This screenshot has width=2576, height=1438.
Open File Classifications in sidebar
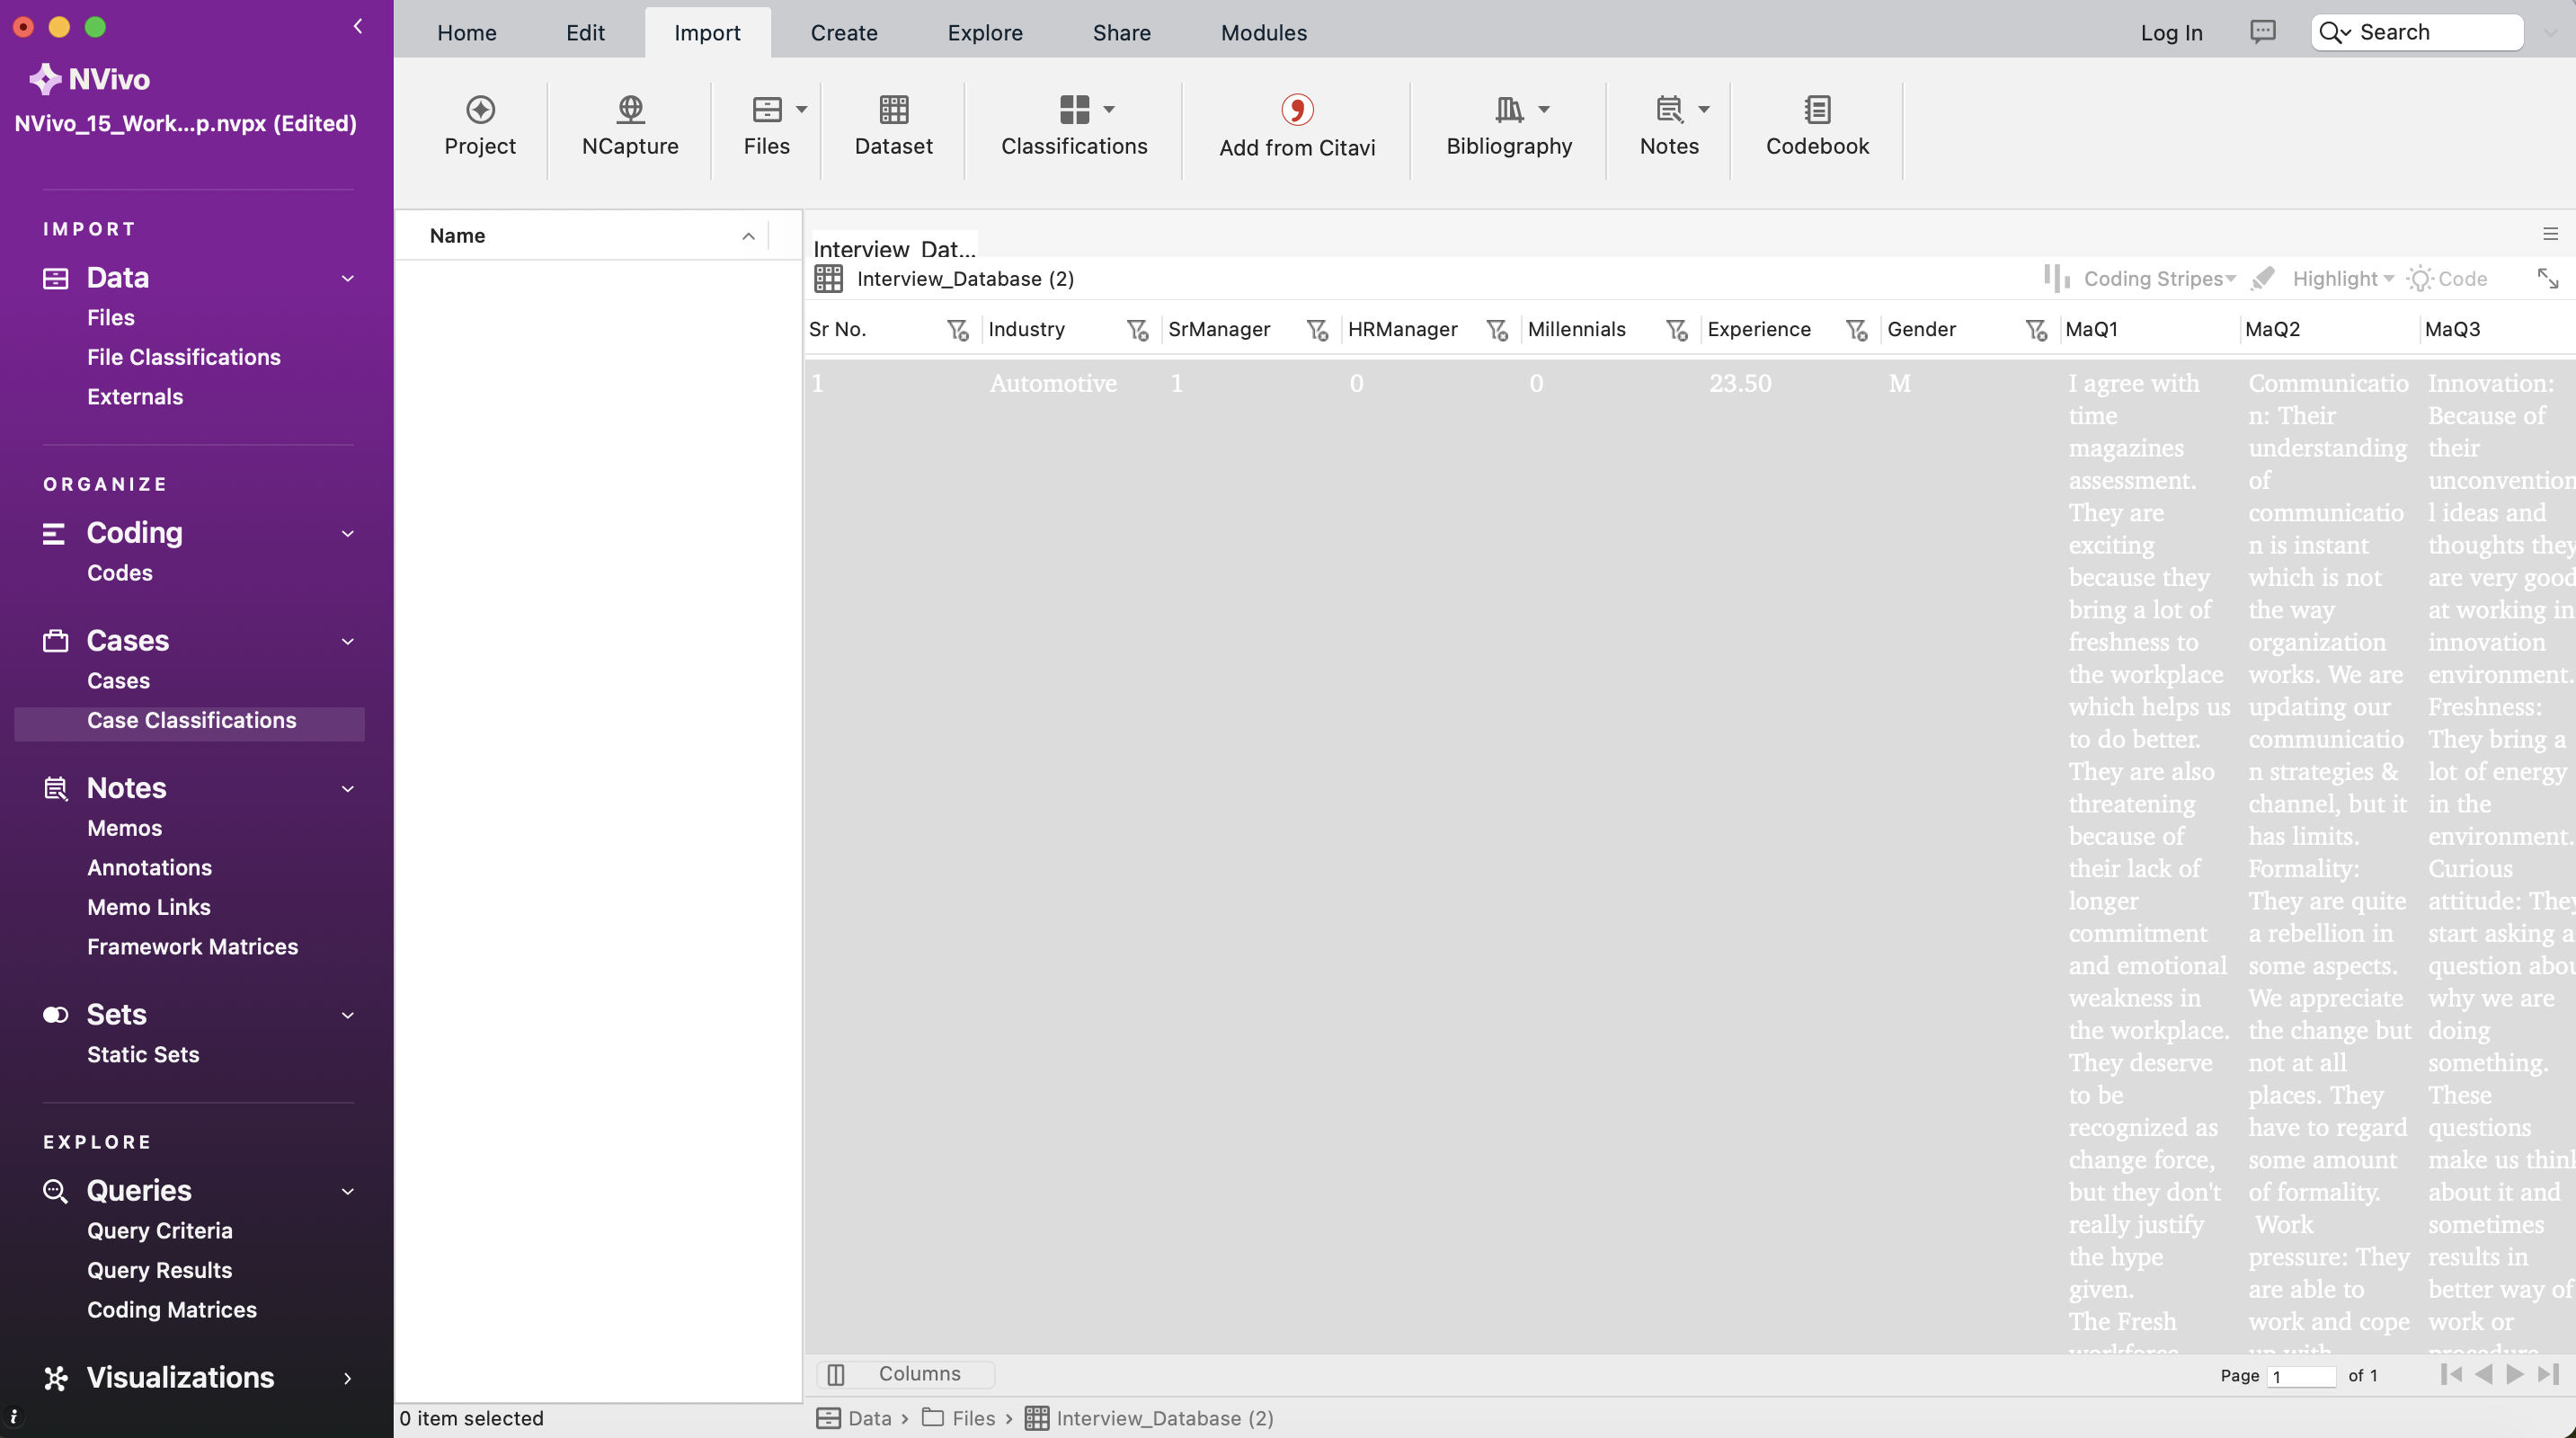183,357
